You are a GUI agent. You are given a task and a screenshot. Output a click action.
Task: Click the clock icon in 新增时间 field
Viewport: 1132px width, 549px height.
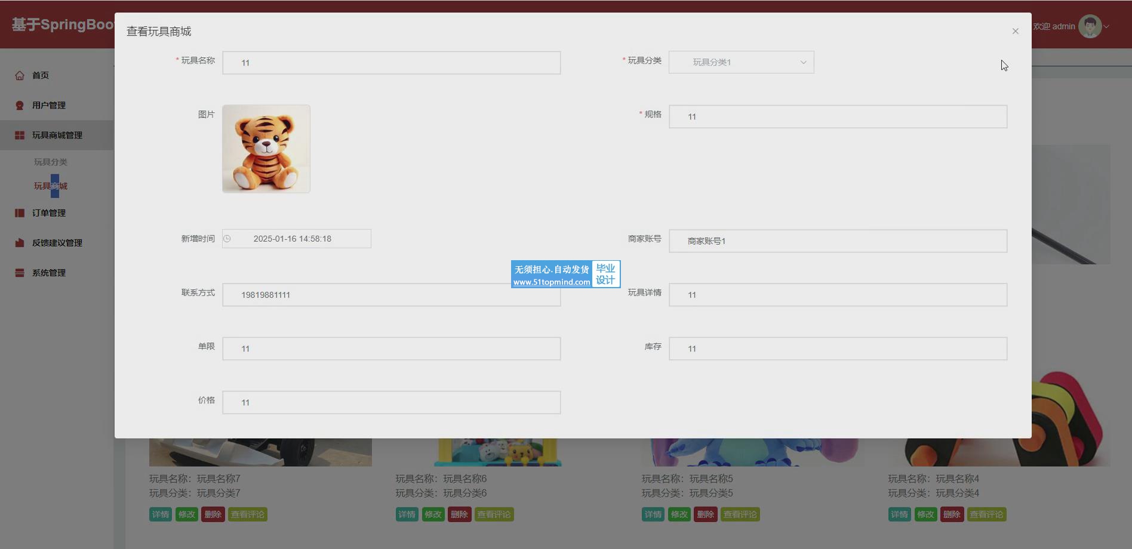[227, 239]
